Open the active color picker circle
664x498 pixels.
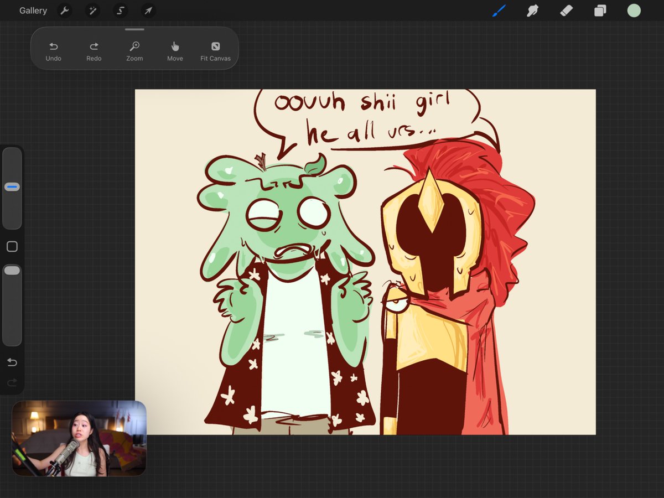(x=634, y=11)
